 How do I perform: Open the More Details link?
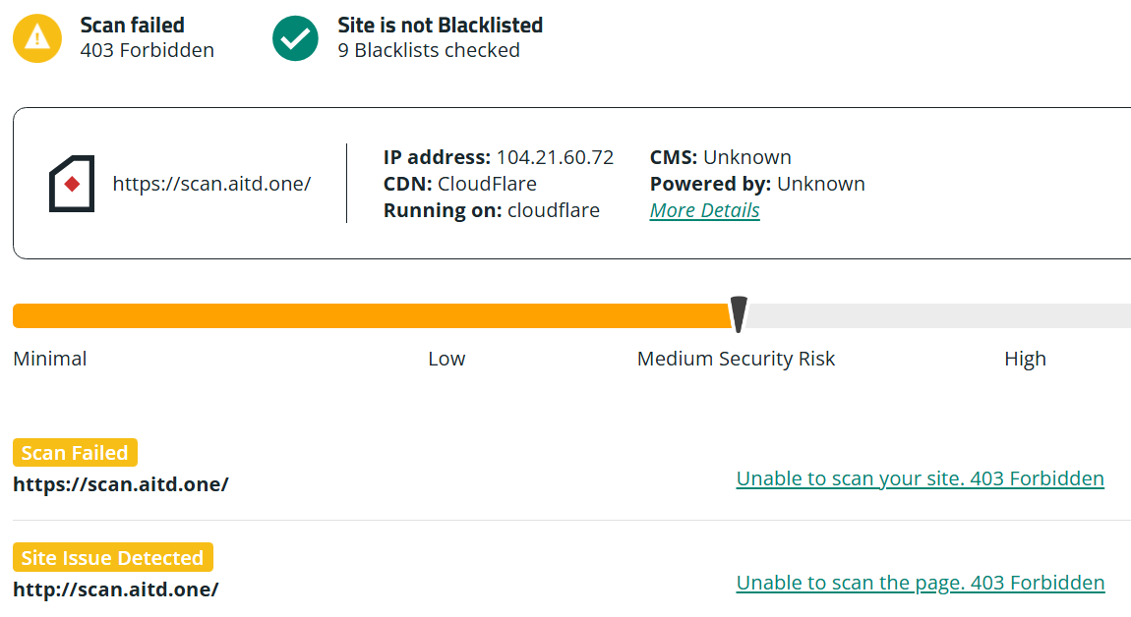click(704, 210)
